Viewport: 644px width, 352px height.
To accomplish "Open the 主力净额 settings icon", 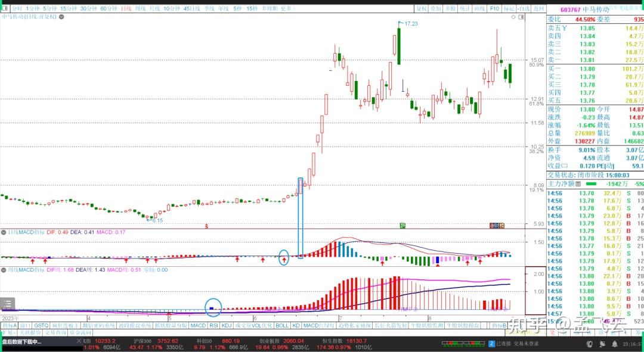I will pos(578,184).
